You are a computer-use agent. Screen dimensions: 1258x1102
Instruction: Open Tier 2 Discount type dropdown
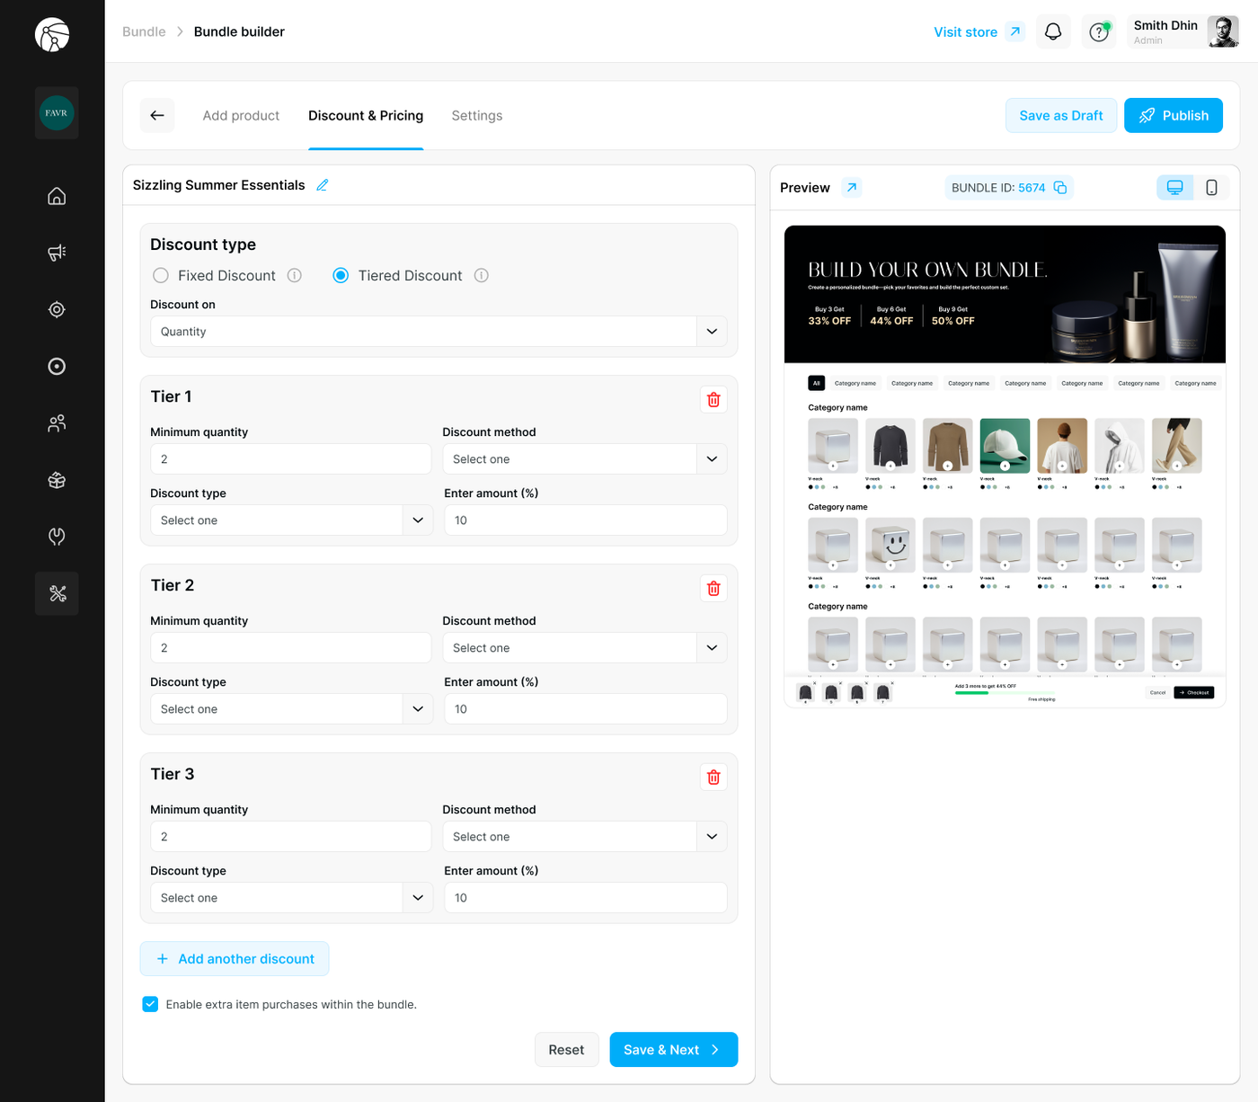291,708
